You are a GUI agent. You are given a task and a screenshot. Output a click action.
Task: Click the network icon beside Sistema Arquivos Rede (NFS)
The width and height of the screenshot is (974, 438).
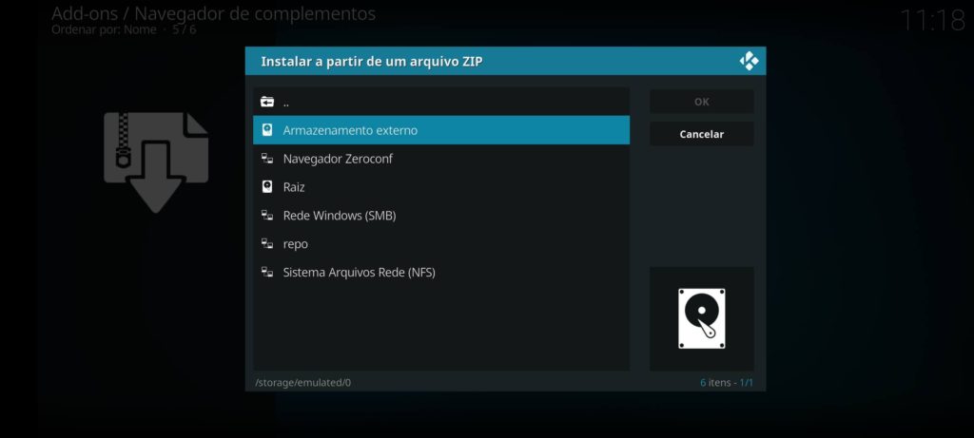[267, 273]
